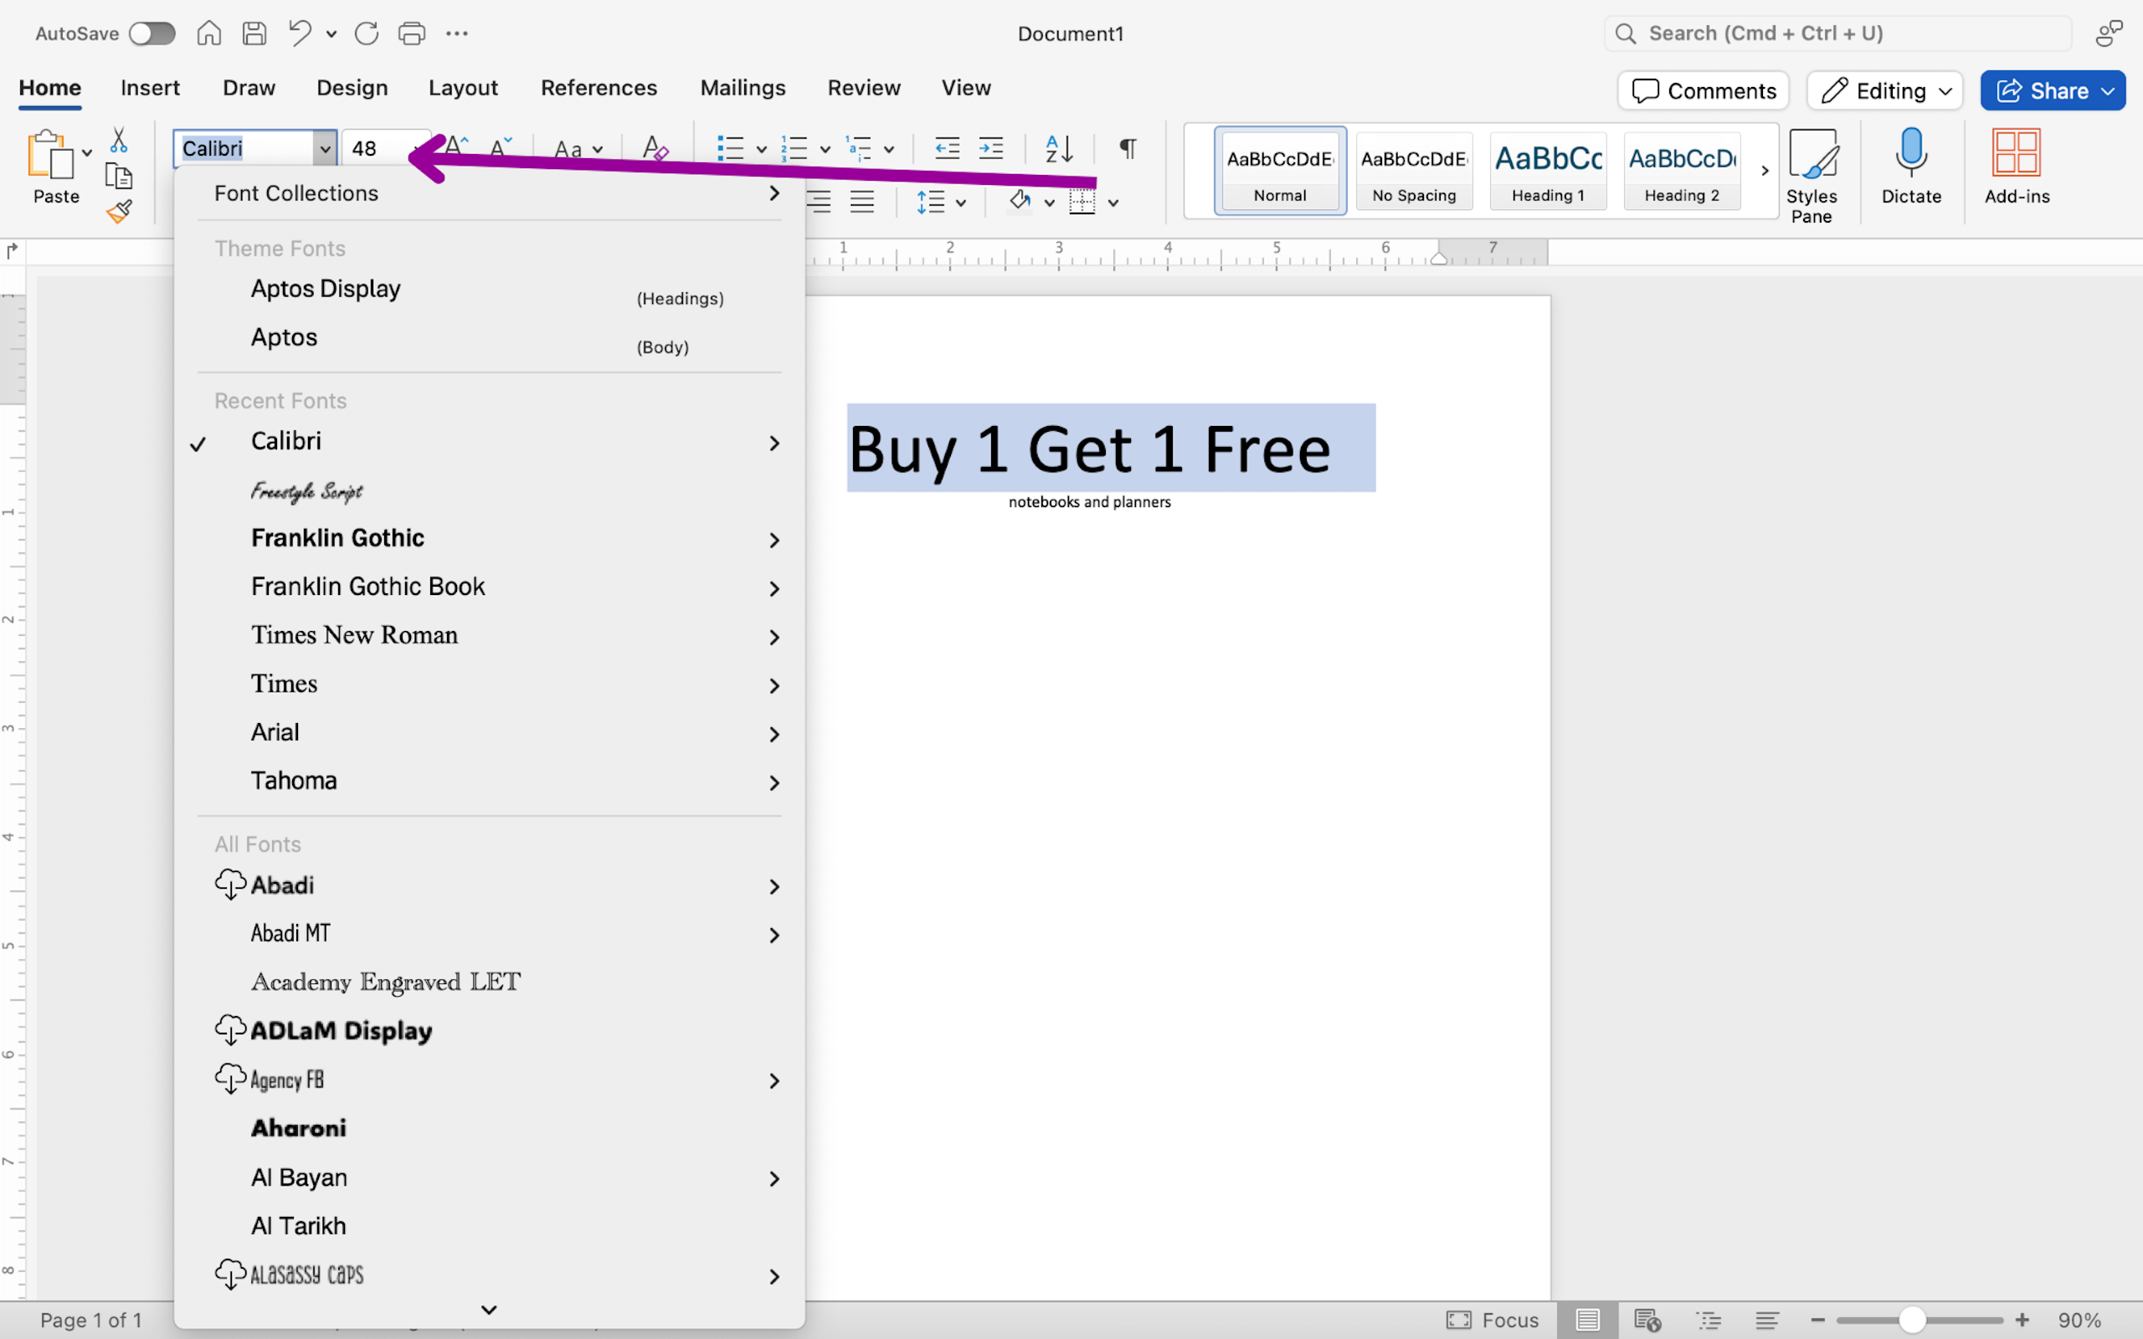The width and height of the screenshot is (2143, 1339).
Task: Click the Search field in title bar
Action: click(x=1837, y=33)
